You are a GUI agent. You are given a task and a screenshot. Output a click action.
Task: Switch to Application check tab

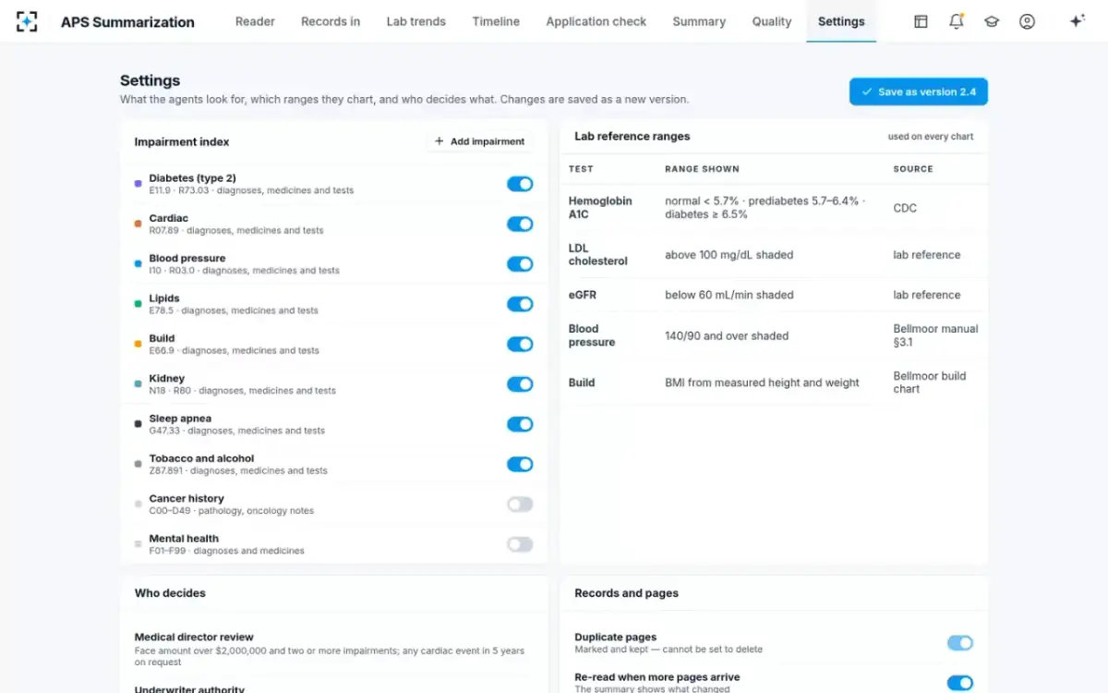(x=596, y=21)
